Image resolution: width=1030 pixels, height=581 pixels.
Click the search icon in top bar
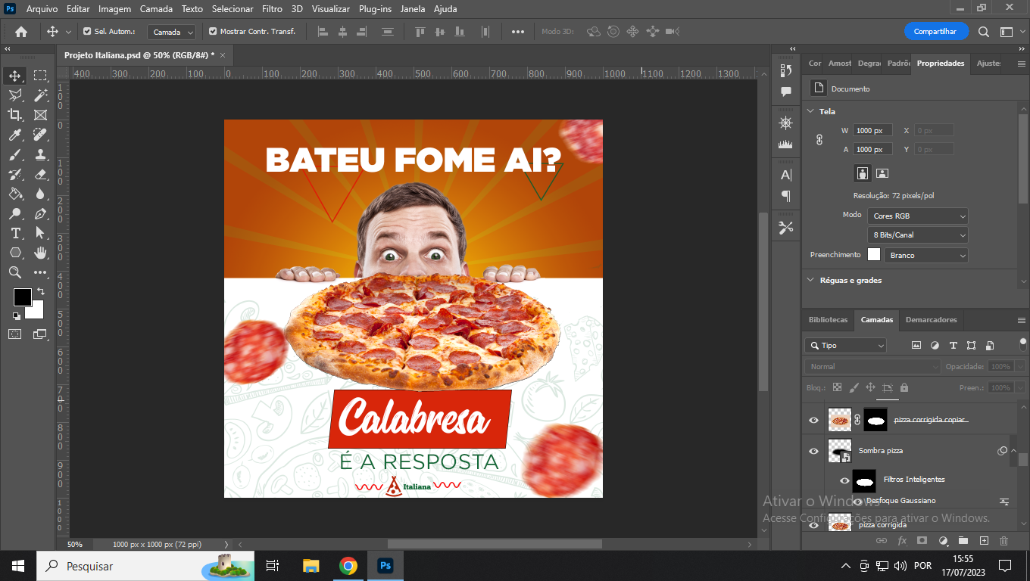tap(984, 32)
